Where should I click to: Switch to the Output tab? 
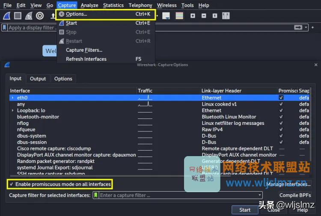[x=38, y=79]
